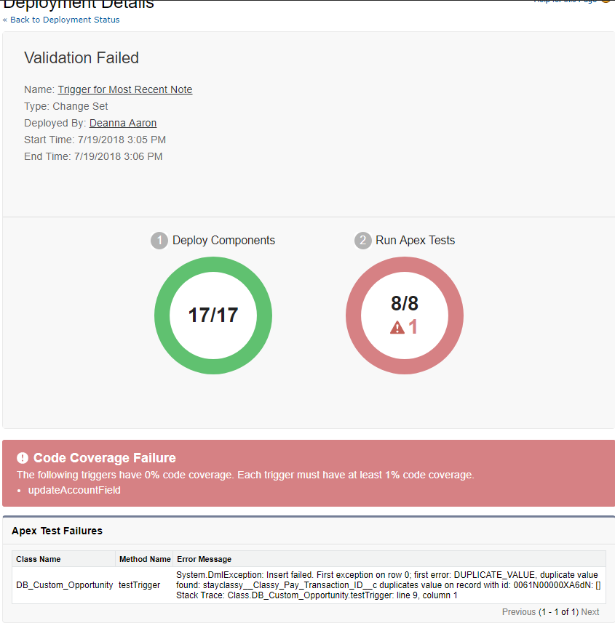Click the Method Name column header

tap(145, 559)
